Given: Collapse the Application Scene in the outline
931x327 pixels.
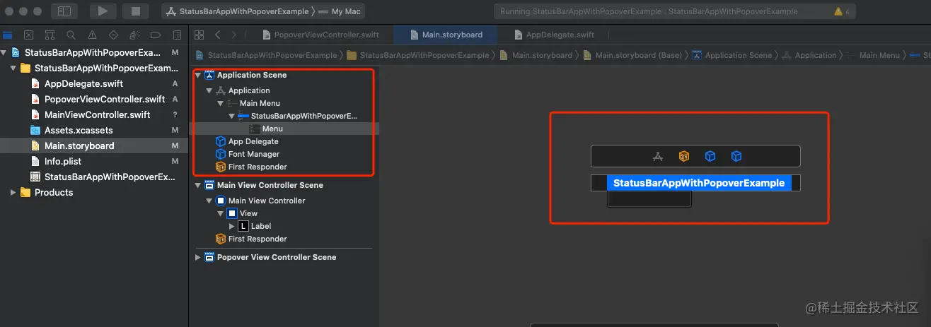Looking at the screenshot, I should click(197, 75).
